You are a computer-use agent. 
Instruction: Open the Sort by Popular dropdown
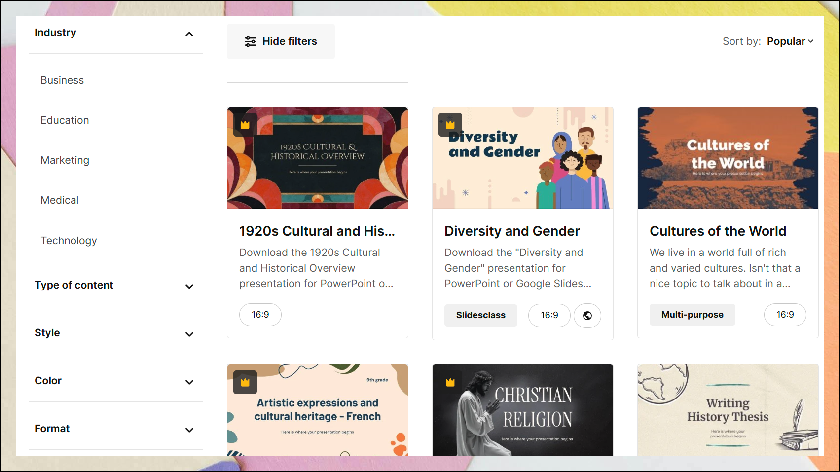(790, 41)
